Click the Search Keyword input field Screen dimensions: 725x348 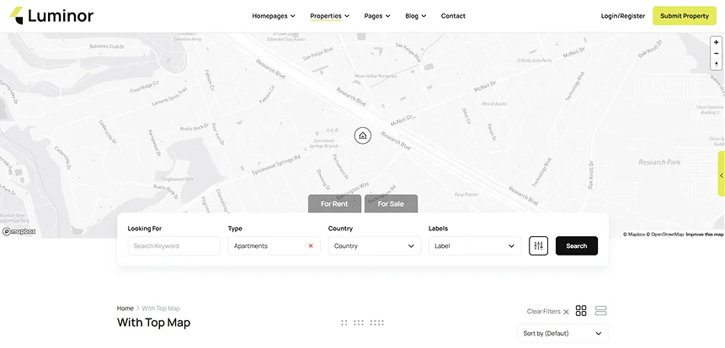click(173, 246)
